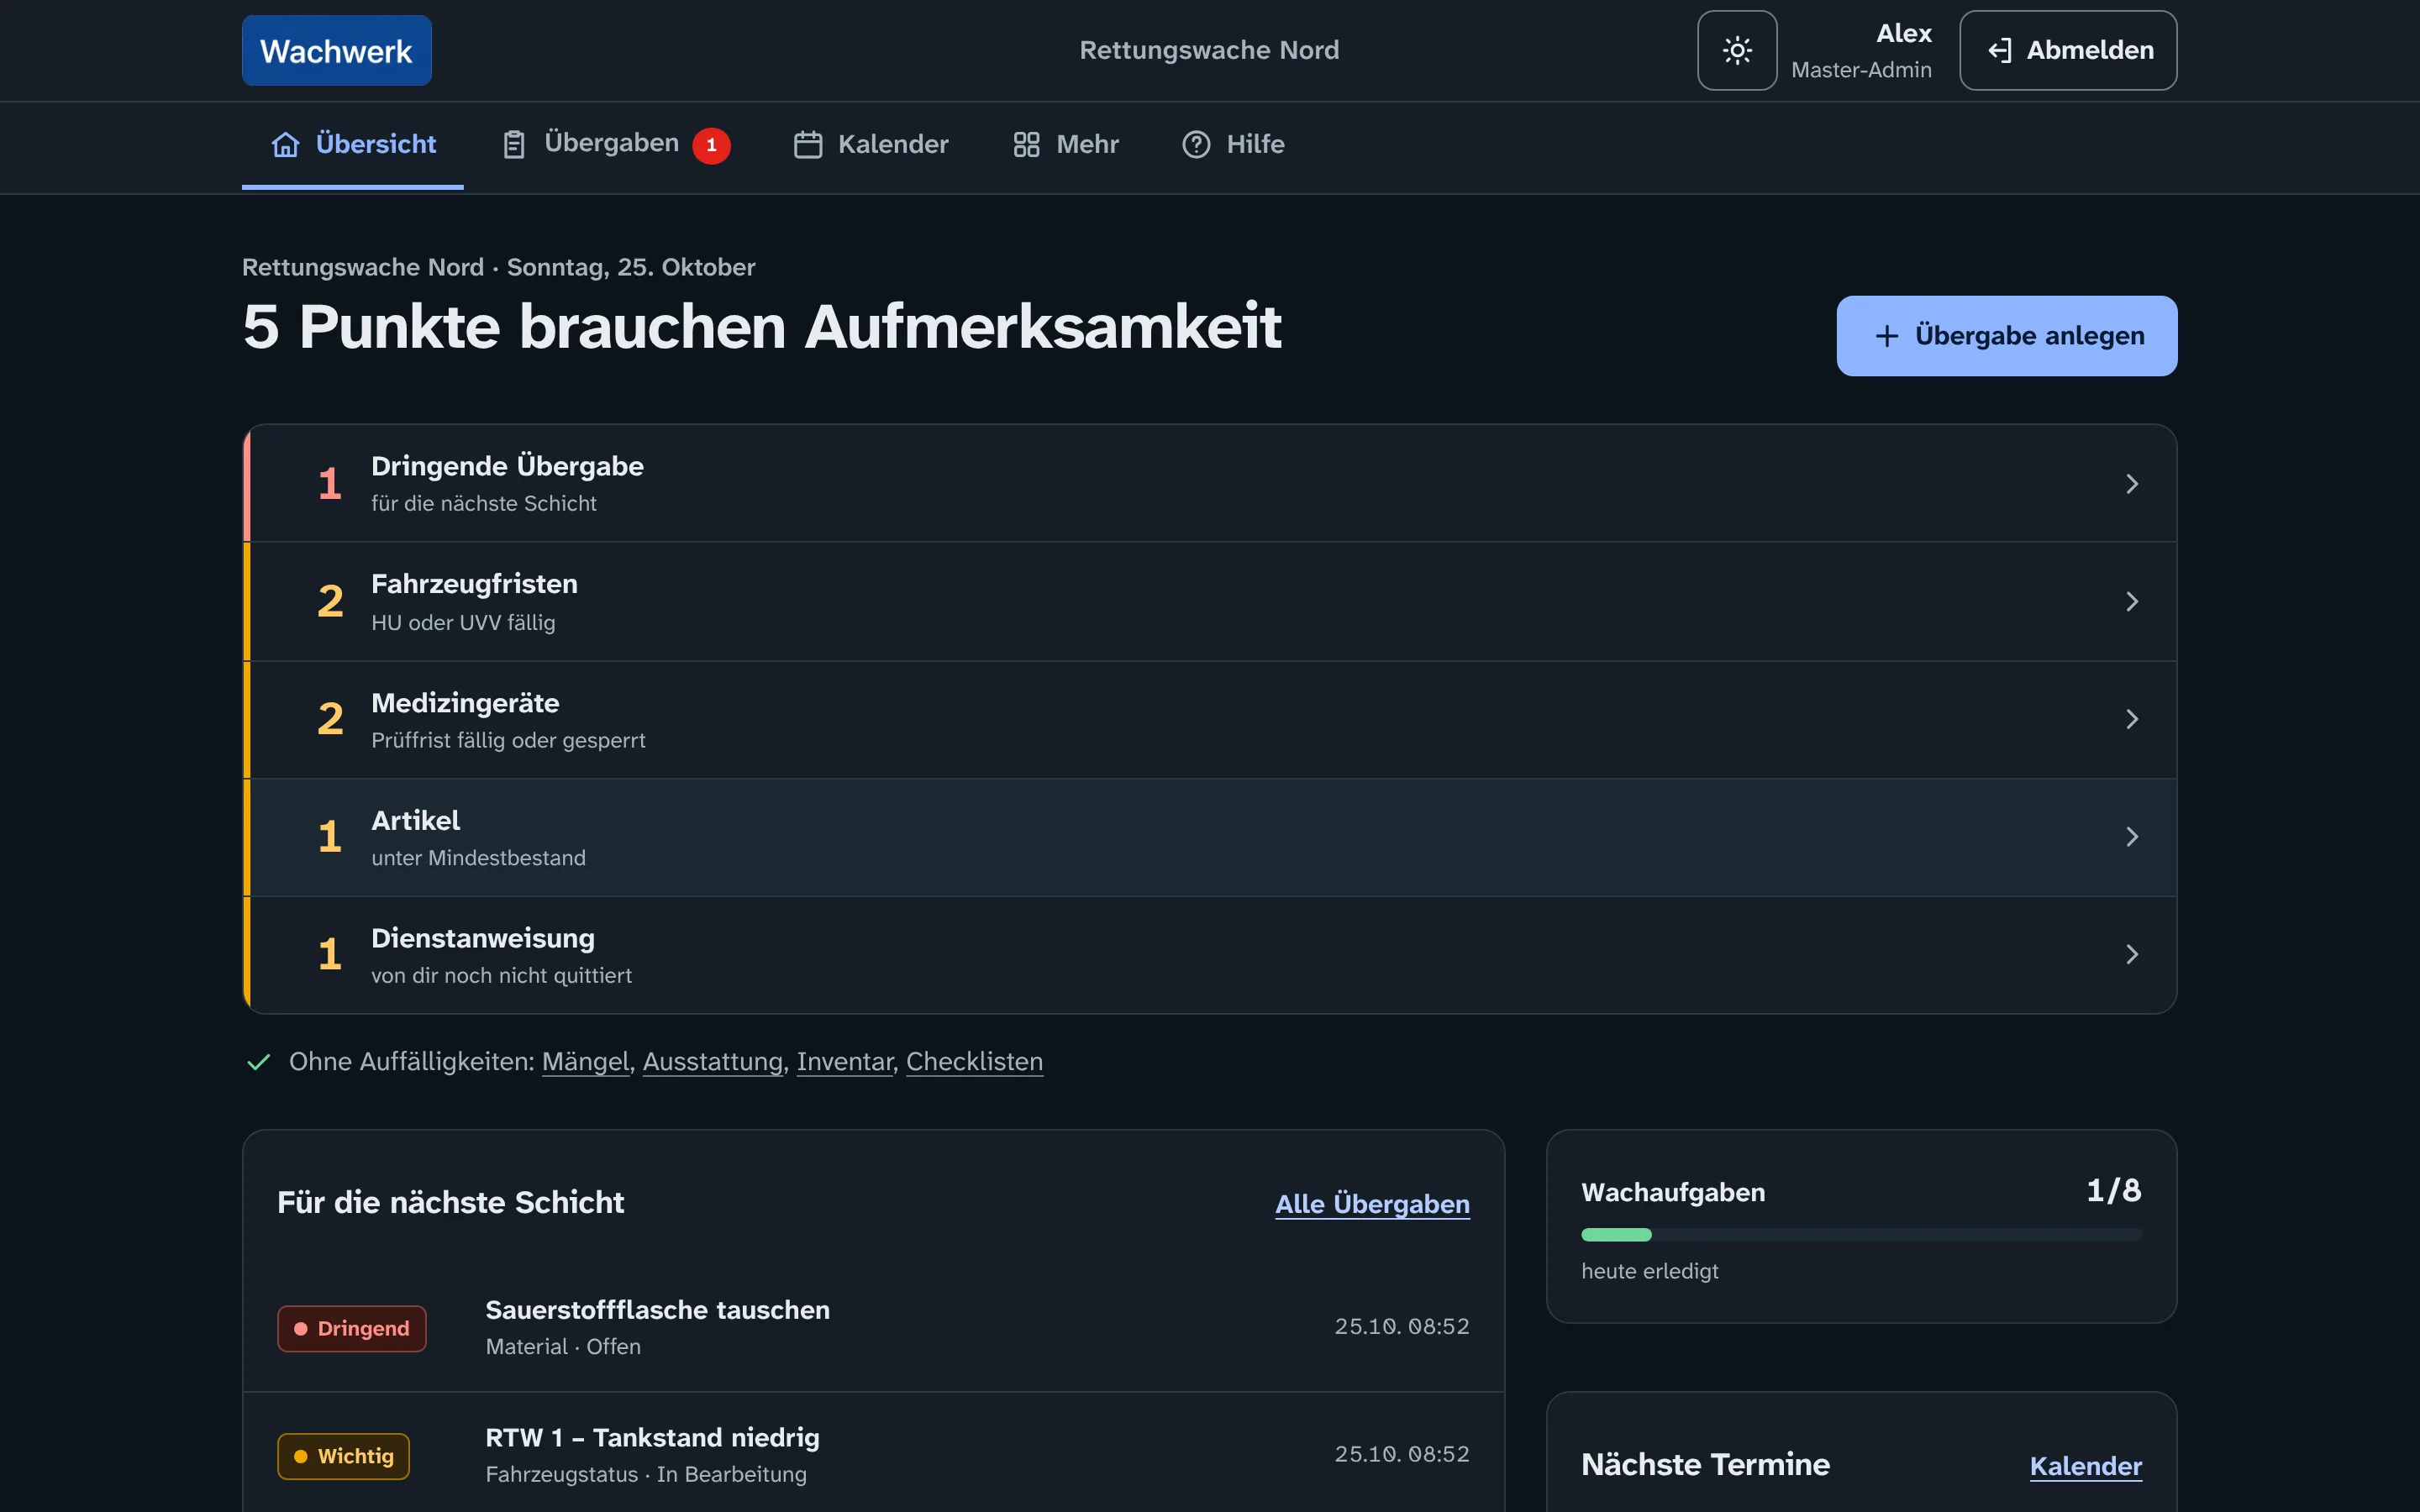This screenshot has height=1512, width=2420.
Task: Click the count 2 beside Fahrzeugfristen
Action: click(x=330, y=602)
